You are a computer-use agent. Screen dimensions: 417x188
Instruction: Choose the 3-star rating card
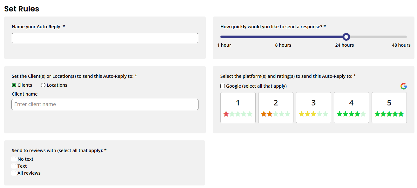pos(313,108)
